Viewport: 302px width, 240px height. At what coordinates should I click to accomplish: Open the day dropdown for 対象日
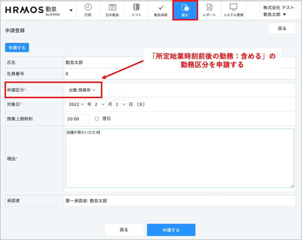coord(120,104)
